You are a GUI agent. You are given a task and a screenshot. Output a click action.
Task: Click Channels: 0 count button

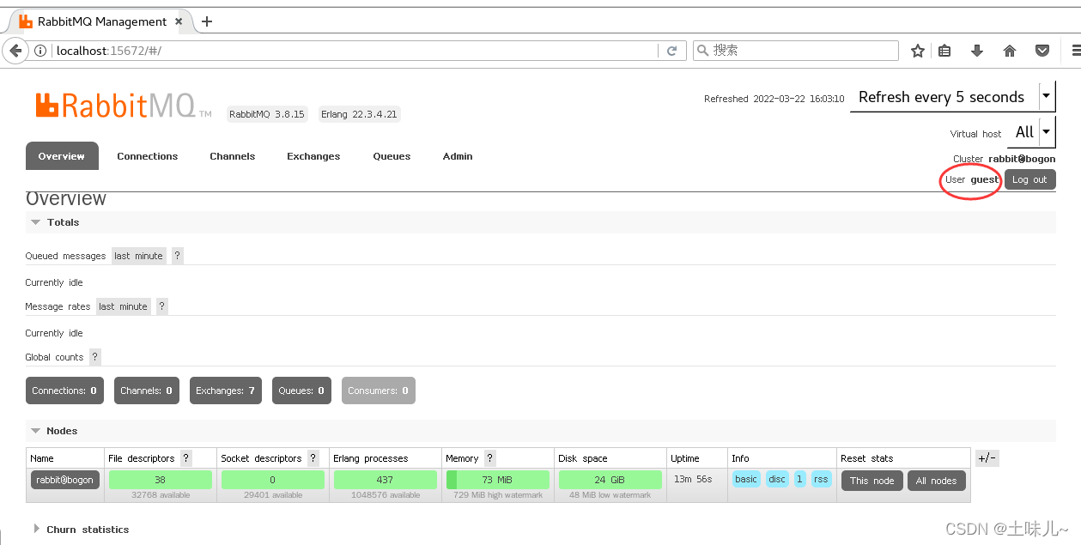pos(147,391)
